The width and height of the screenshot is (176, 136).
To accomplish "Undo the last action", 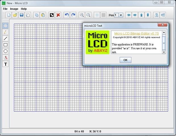I will [x=67, y=15].
